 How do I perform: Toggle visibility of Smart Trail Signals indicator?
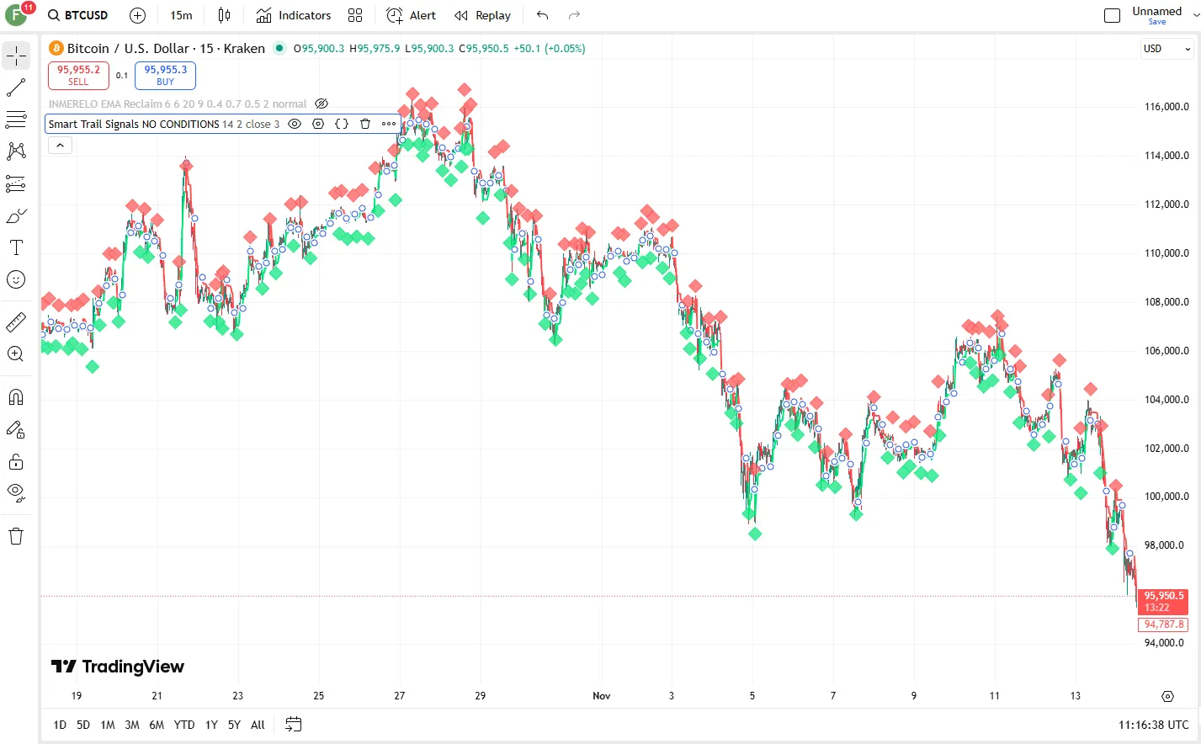tap(295, 124)
